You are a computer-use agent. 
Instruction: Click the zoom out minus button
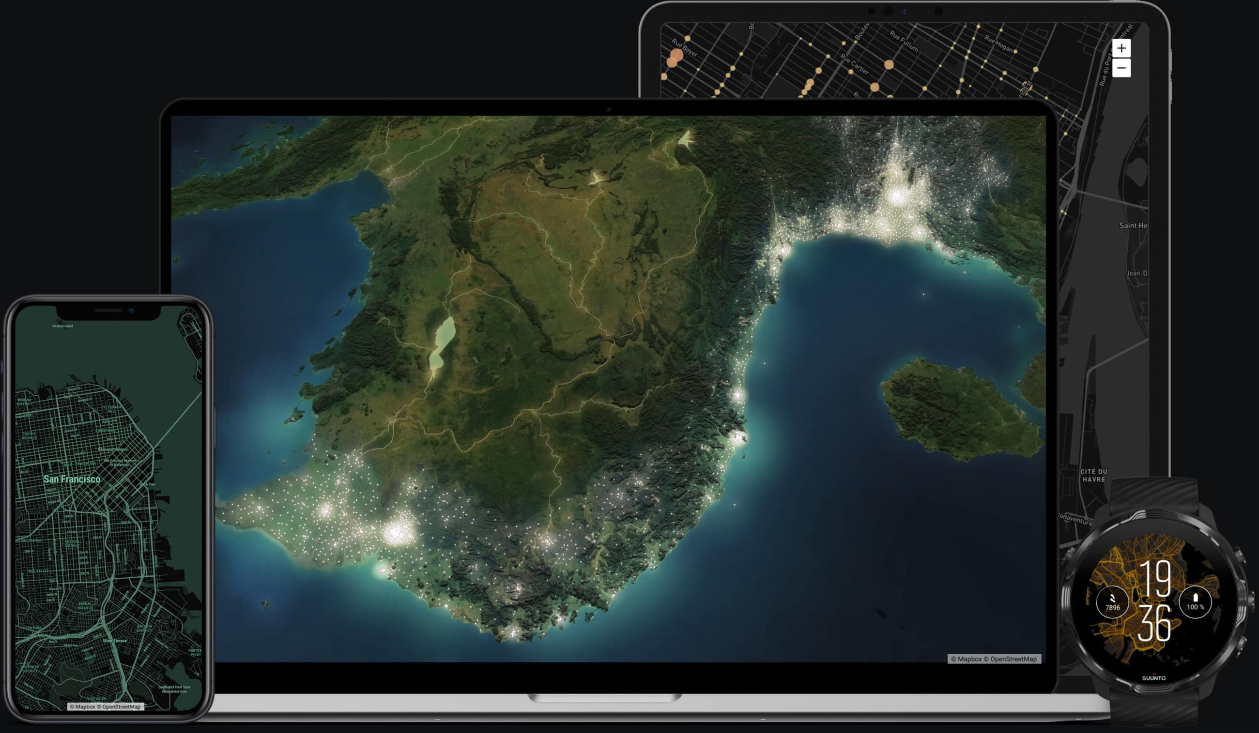click(1121, 68)
